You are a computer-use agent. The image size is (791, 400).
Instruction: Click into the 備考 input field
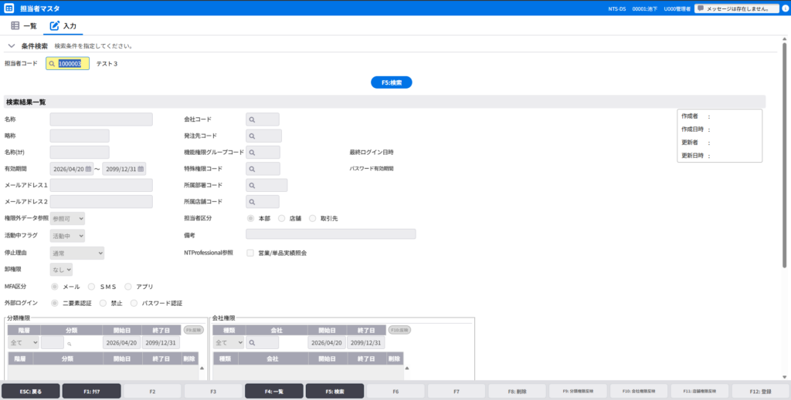(331, 234)
